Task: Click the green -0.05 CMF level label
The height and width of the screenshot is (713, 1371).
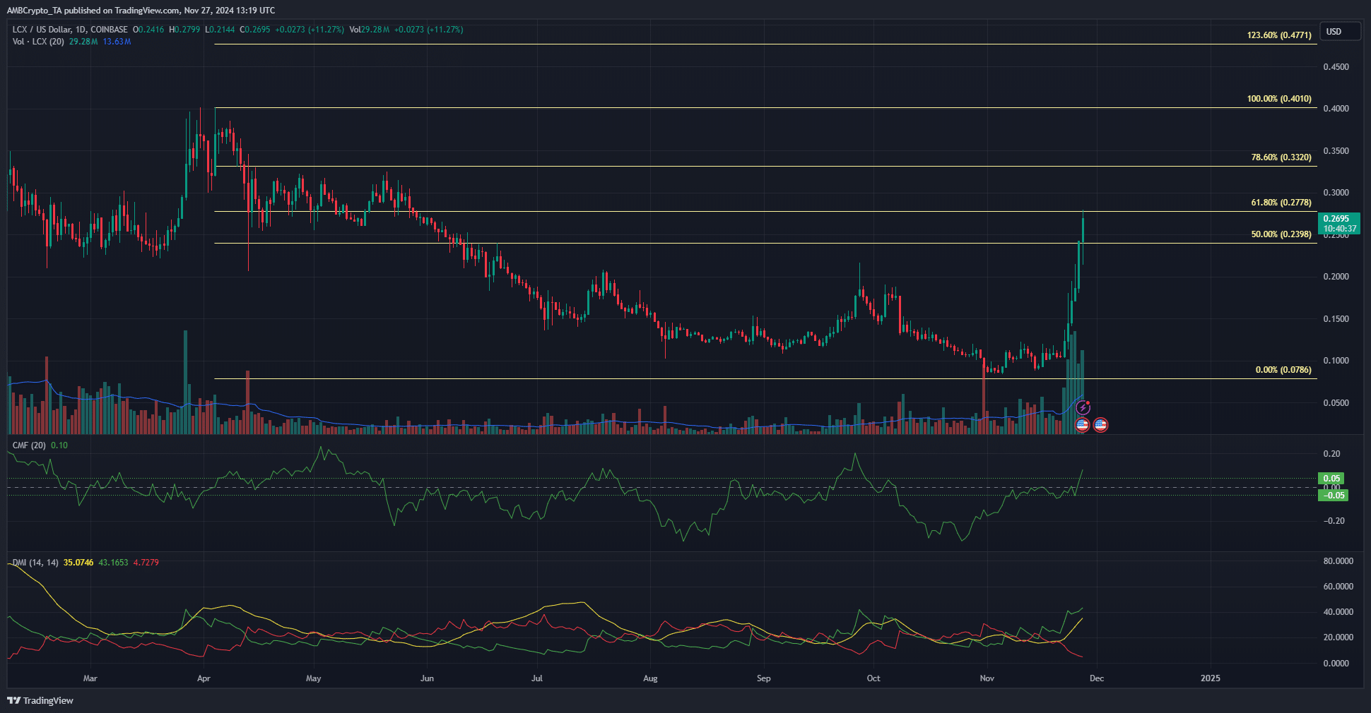Action: 1334,496
